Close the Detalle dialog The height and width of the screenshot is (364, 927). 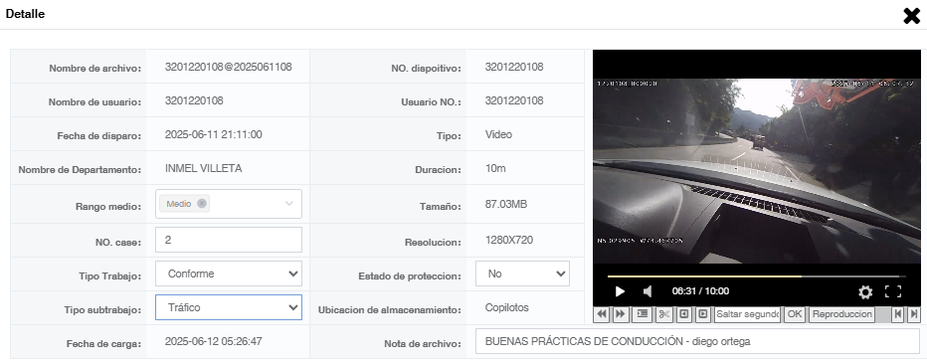[912, 15]
